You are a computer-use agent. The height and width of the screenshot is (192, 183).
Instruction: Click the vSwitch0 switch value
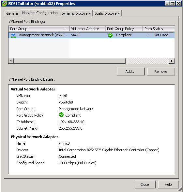tap(66, 102)
